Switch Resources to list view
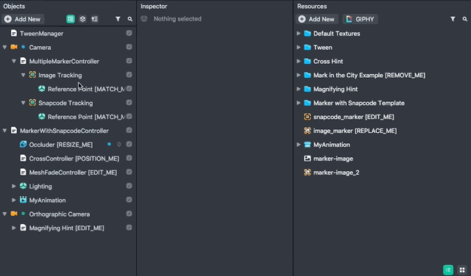The height and width of the screenshot is (276, 471). coord(448,269)
